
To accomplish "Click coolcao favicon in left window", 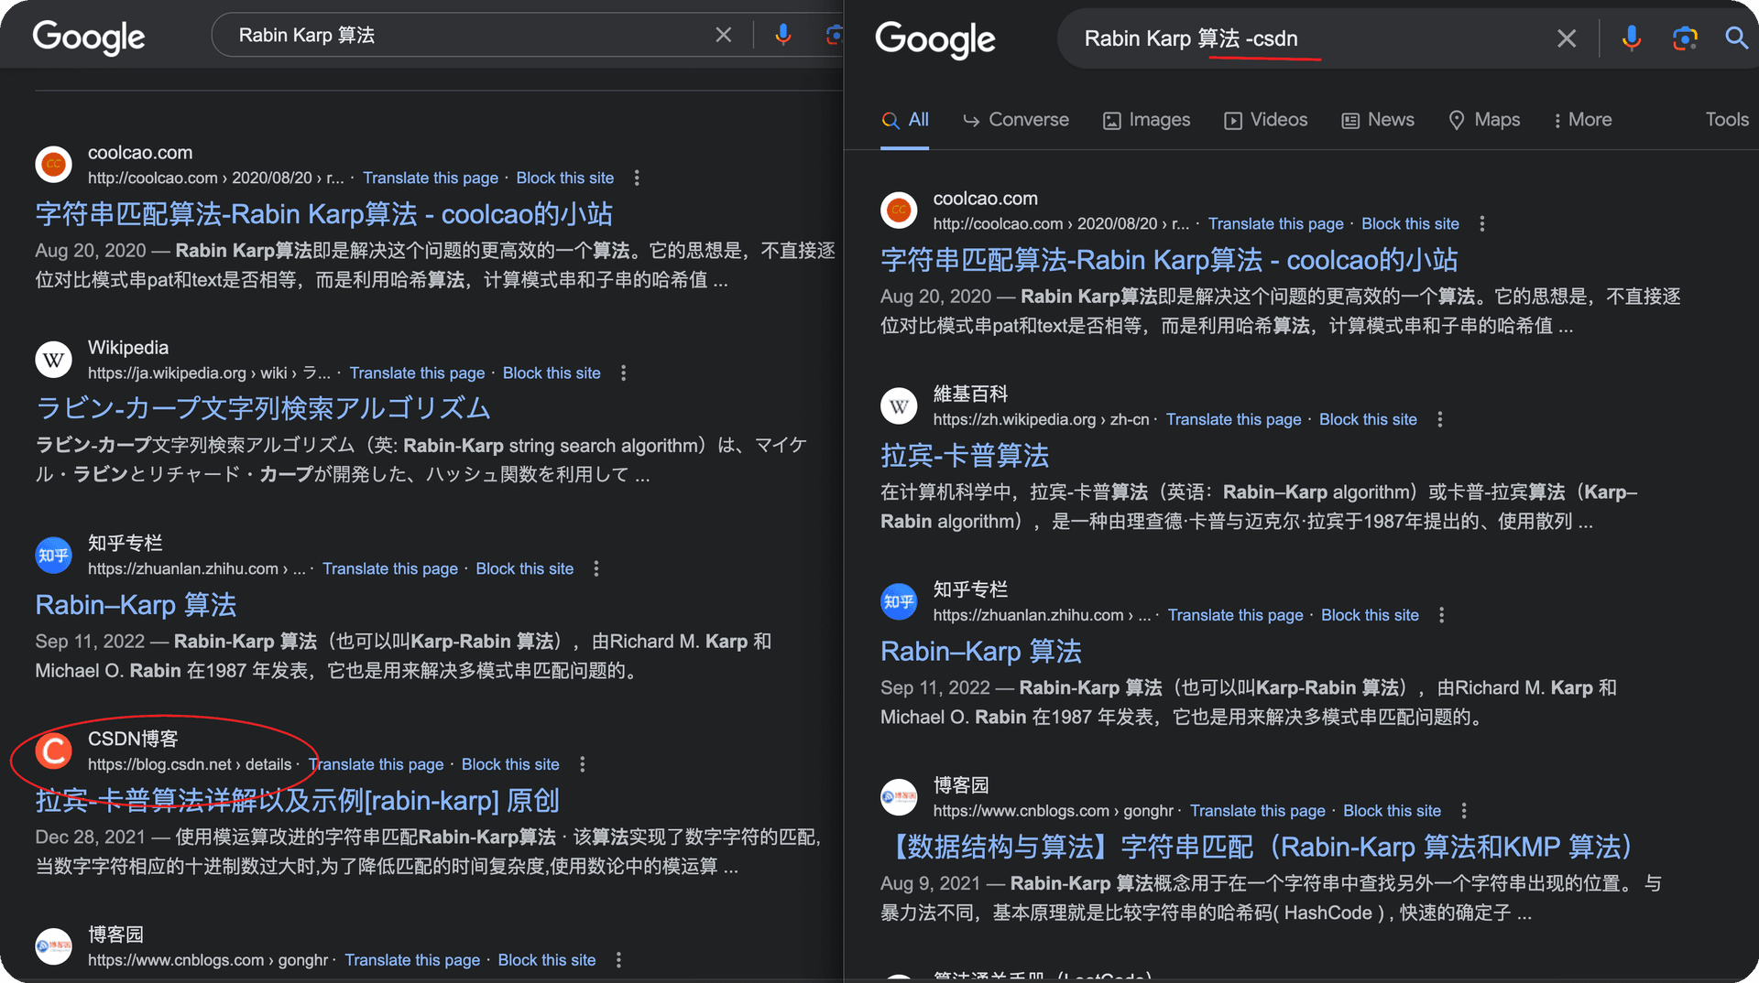I will pyautogui.click(x=53, y=165).
